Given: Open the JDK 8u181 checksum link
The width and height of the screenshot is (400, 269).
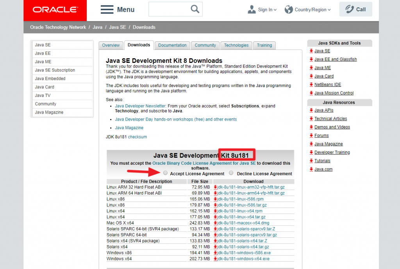Looking at the screenshot, I should (x=137, y=137).
